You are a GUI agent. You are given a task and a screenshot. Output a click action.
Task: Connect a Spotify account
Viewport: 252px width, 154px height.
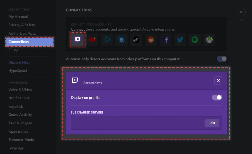point(194,40)
